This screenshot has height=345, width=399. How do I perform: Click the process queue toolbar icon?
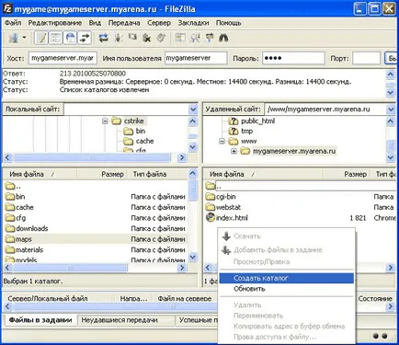click(x=119, y=38)
